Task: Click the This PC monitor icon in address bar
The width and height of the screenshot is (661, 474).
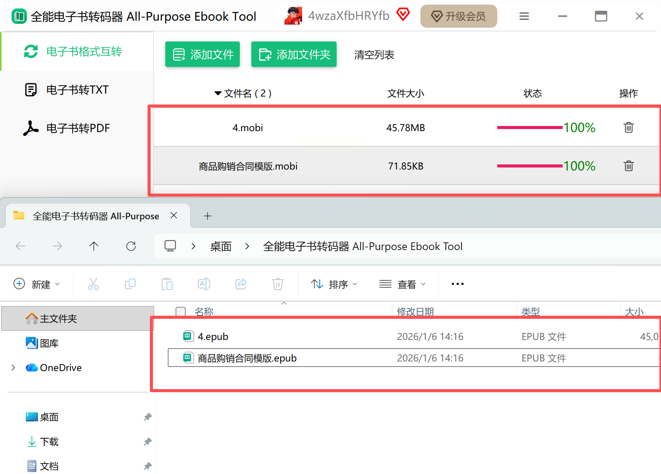Action: [x=170, y=246]
